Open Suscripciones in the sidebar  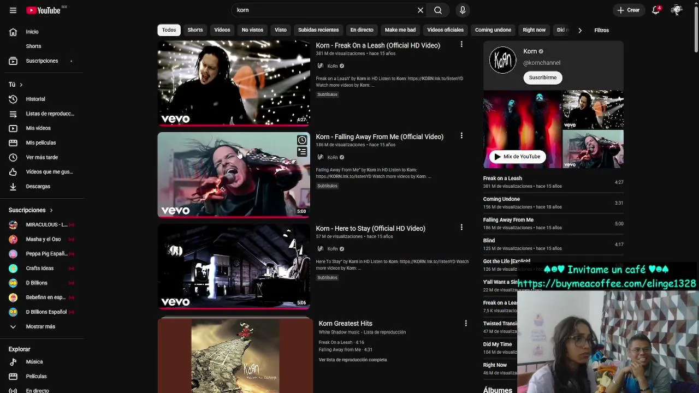[42, 61]
